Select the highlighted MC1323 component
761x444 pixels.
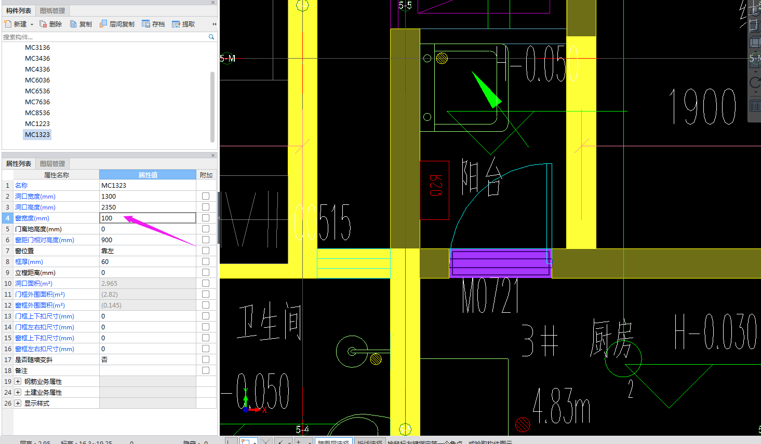[x=37, y=134]
